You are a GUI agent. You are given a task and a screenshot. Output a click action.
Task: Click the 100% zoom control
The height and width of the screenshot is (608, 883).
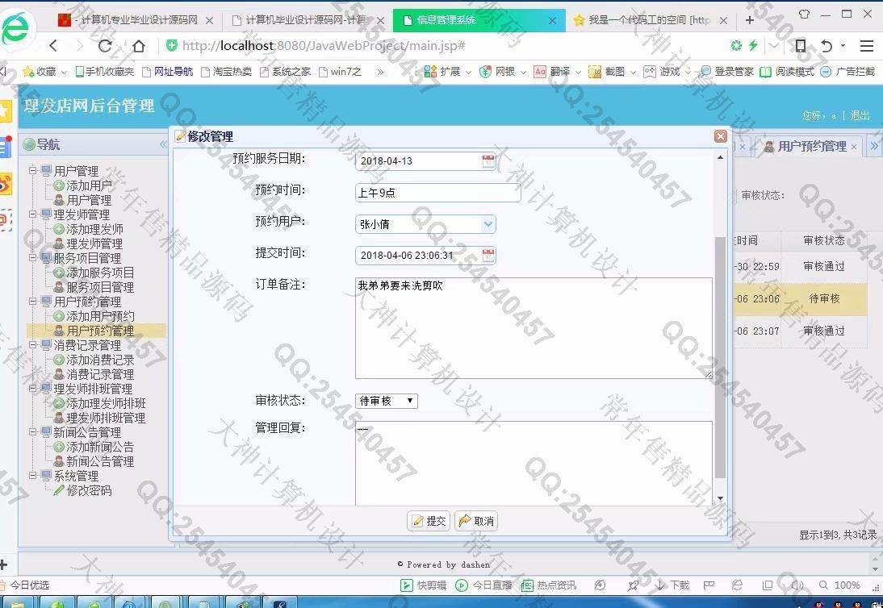(839, 585)
